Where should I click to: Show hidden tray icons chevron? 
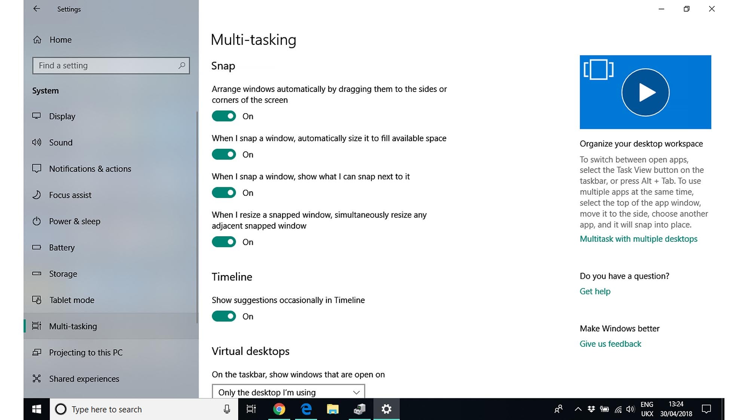click(578, 409)
